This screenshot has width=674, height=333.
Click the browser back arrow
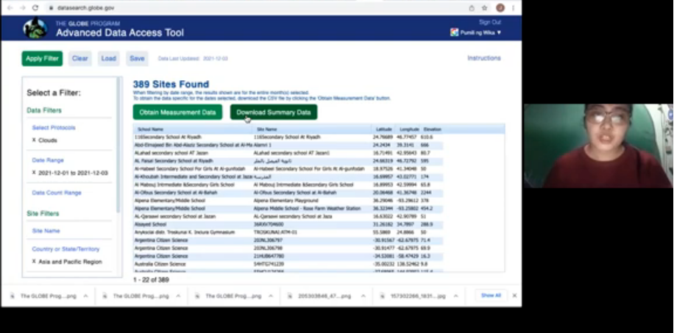(10, 8)
